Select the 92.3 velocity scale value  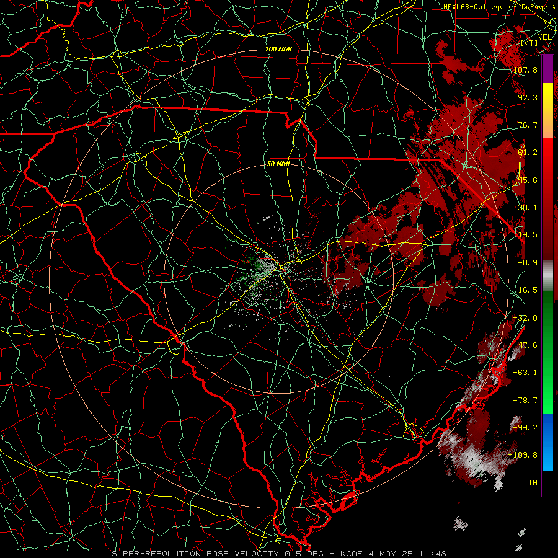tap(528, 97)
